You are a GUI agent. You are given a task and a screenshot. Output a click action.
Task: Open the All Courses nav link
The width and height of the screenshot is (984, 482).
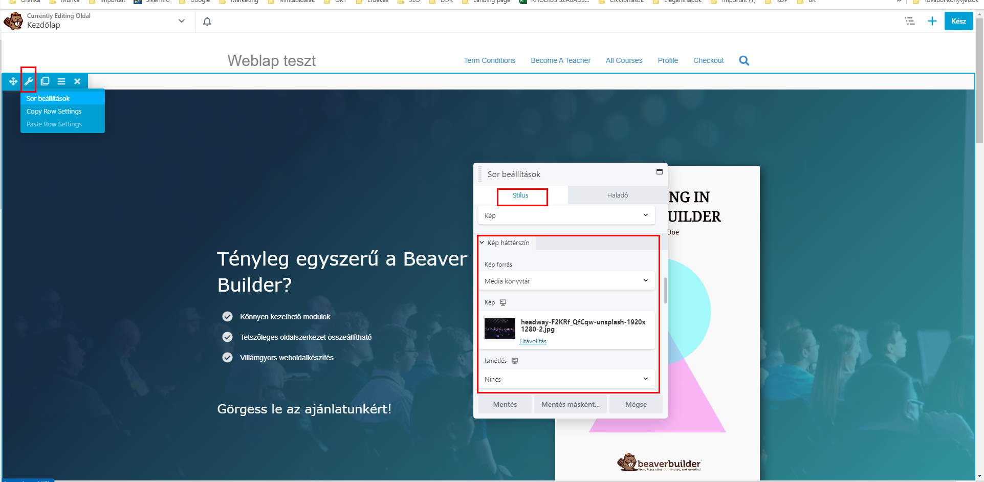[x=624, y=60]
